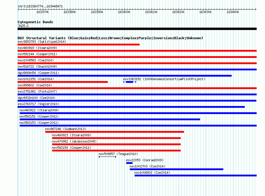Screen dimensions: 265x196
Task: Select the black nsv509857 unknown-type glyph
Action: 107,157
